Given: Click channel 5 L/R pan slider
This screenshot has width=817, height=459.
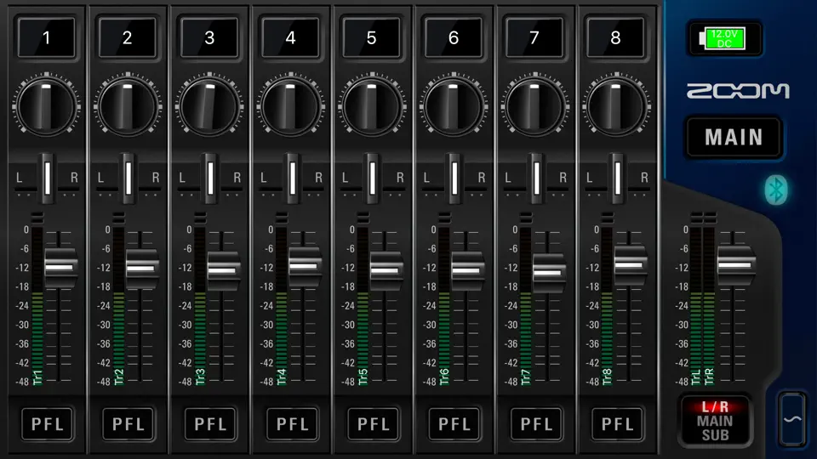Looking at the screenshot, I should (373, 178).
